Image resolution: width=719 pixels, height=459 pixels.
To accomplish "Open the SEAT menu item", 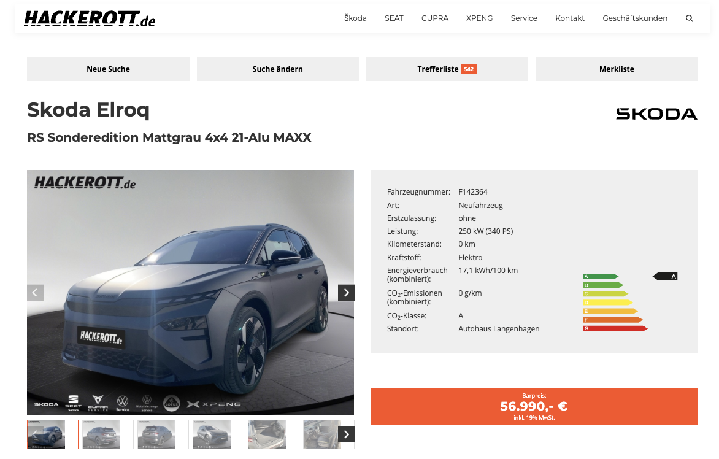I will tap(394, 18).
